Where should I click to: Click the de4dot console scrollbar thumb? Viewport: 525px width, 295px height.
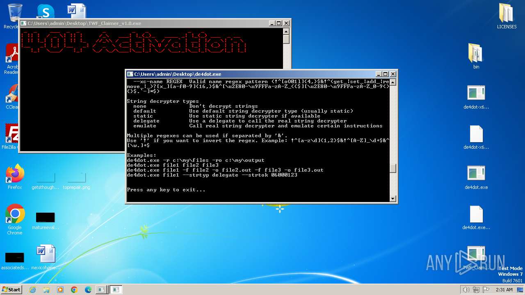[393, 168]
